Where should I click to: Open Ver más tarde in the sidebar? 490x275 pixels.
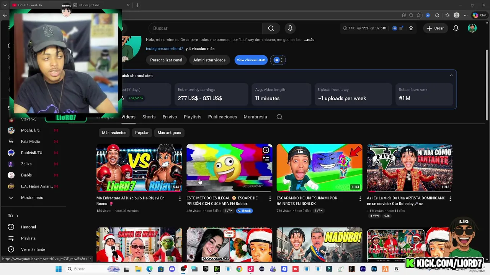point(33,249)
